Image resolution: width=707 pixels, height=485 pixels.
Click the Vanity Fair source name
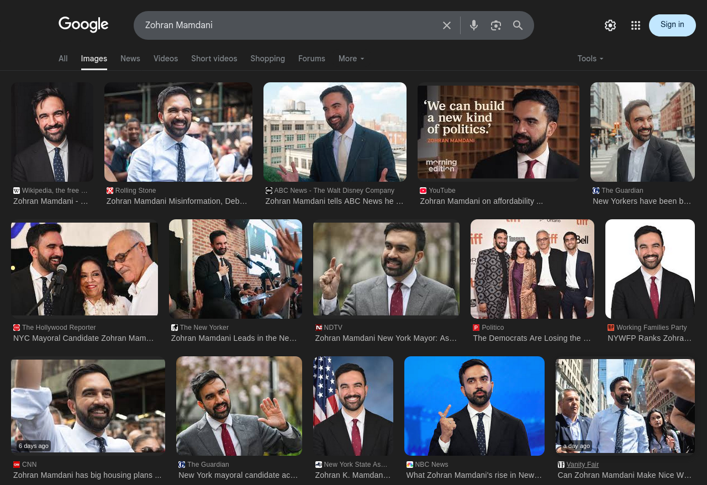(582, 465)
